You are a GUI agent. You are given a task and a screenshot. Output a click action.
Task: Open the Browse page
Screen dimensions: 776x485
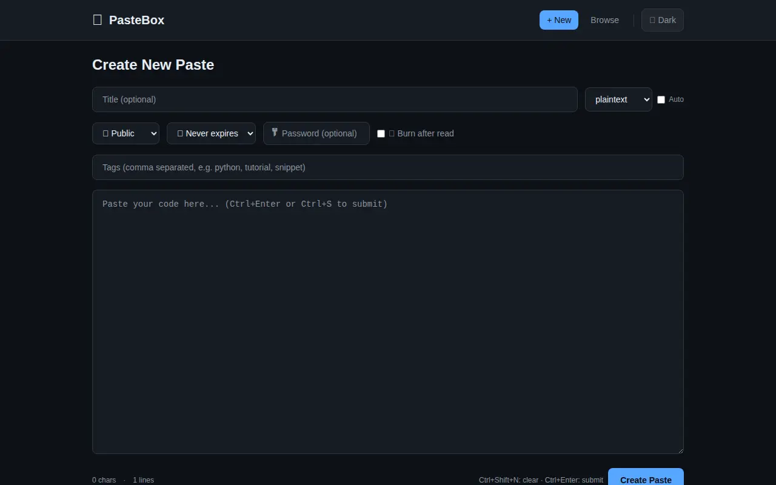pos(604,20)
